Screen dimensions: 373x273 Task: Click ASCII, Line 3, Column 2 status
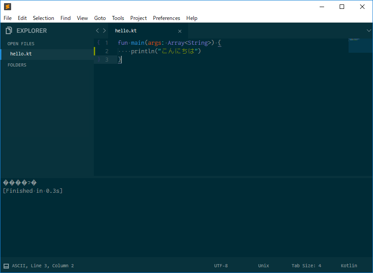pos(43,265)
